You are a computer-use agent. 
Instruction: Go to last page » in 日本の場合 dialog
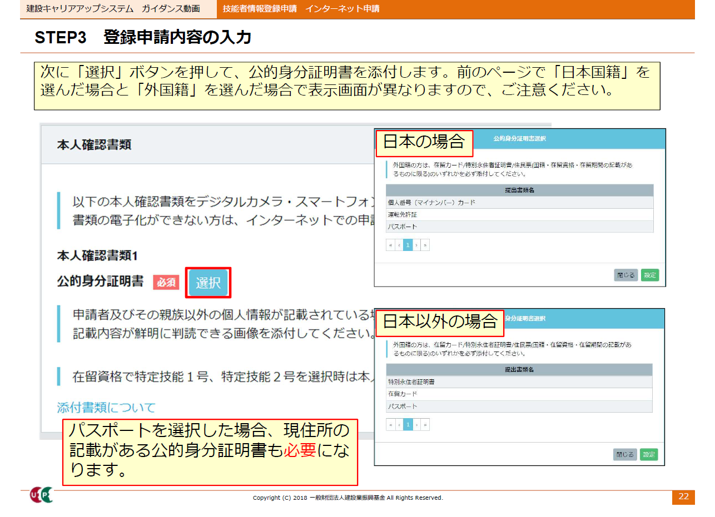pyautogui.click(x=425, y=245)
